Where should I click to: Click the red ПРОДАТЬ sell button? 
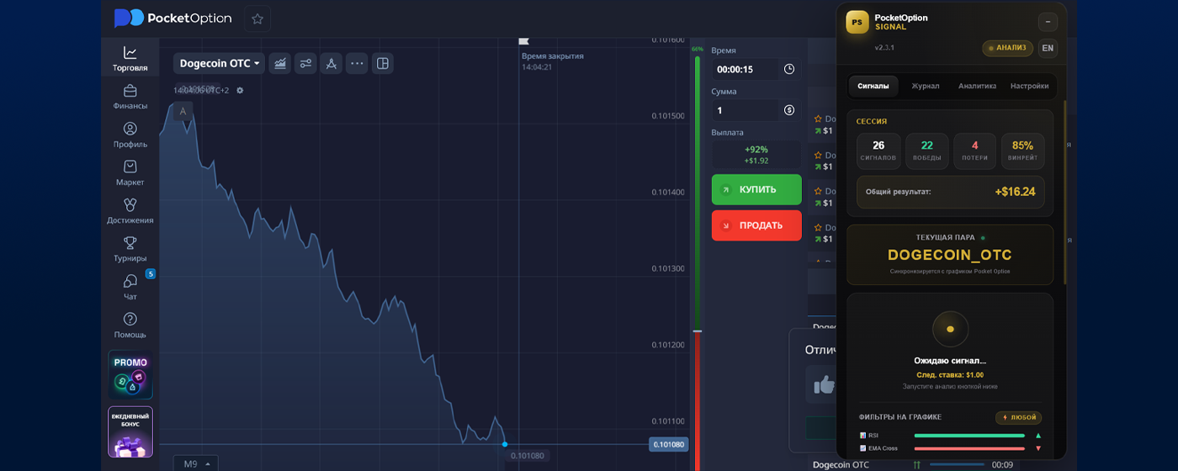pos(756,225)
